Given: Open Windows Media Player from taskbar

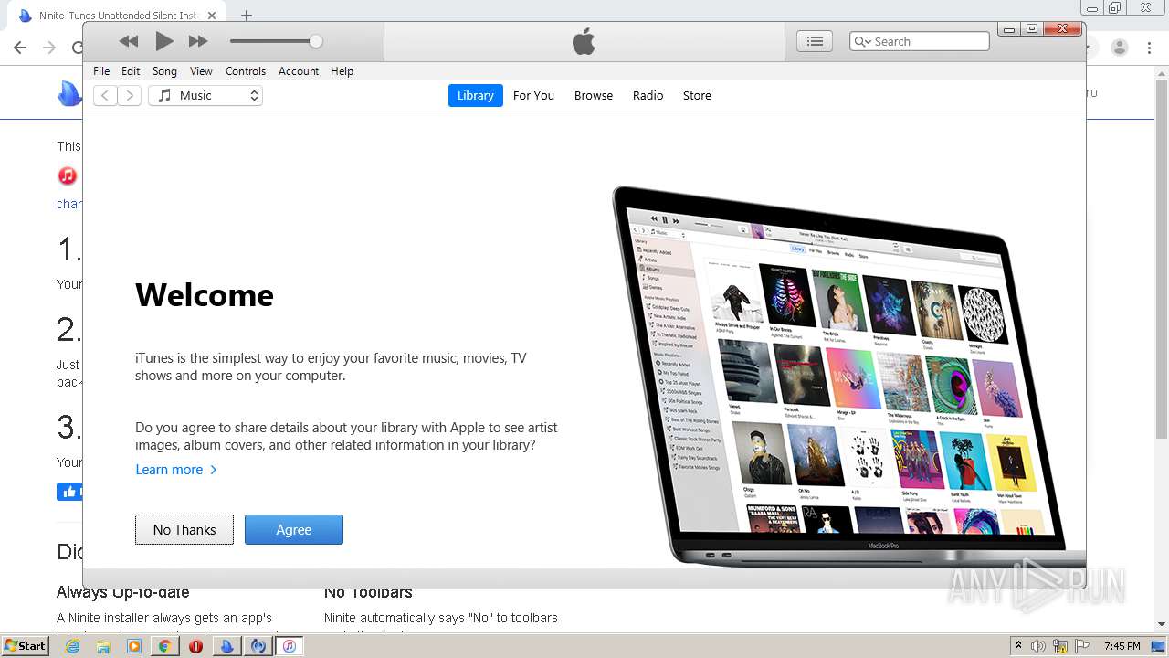Looking at the screenshot, I should coord(134,646).
